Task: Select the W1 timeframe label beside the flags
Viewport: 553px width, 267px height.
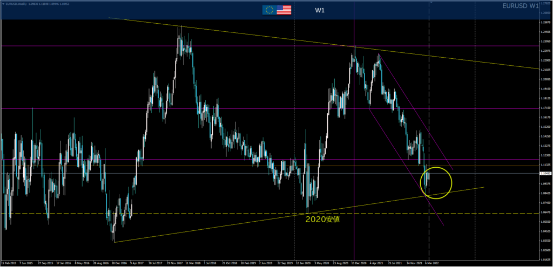Action: [320, 10]
